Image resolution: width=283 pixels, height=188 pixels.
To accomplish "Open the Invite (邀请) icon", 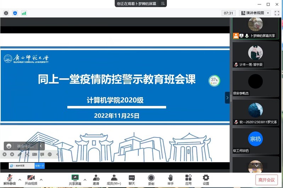I will 96,179.
